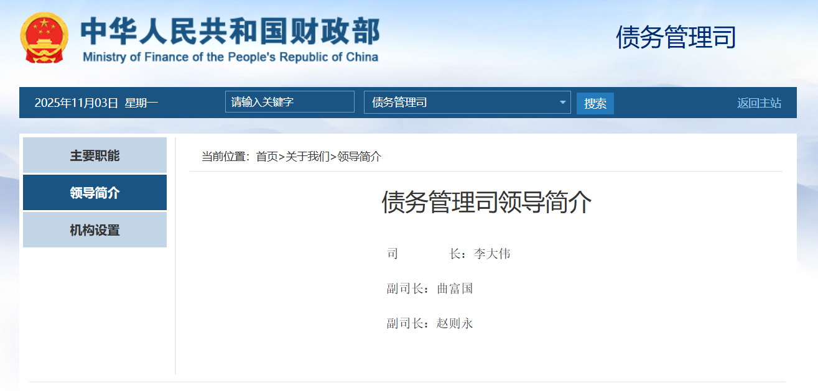Screen dimensions: 818x391
Task: Focus the 请输入关键字 search field
Action: (289, 102)
